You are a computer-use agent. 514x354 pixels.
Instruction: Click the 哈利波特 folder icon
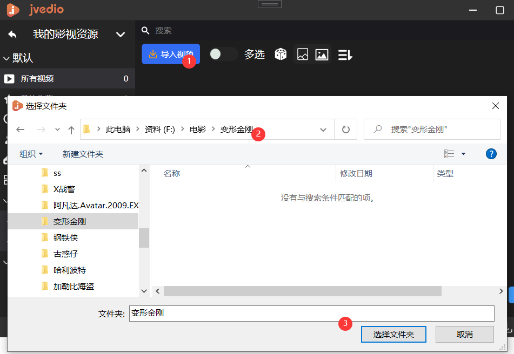tap(45, 270)
